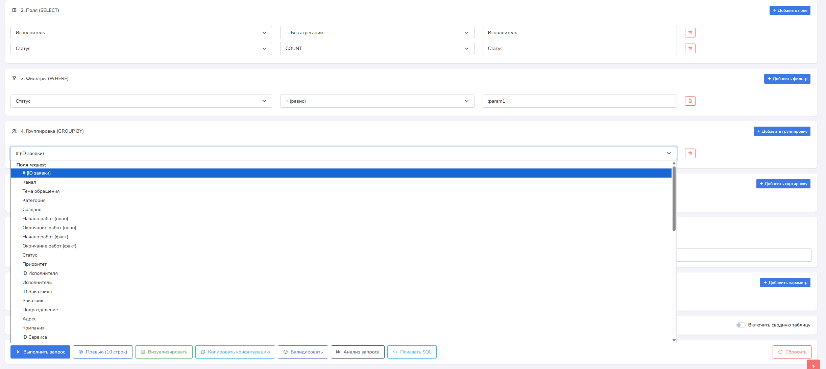Expand the Без агрегации dropdown
826x369 pixels.
tap(377, 33)
